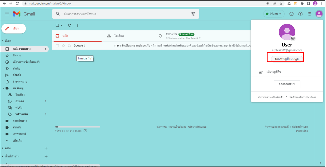Click the Gmail logo
The height and width of the screenshot is (167, 326).
coord(24,14)
